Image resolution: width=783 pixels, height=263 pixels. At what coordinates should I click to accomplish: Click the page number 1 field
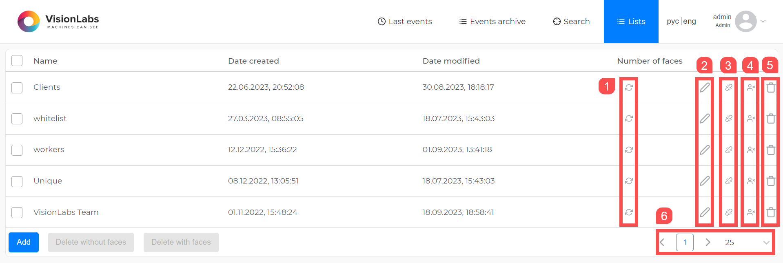tap(685, 243)
